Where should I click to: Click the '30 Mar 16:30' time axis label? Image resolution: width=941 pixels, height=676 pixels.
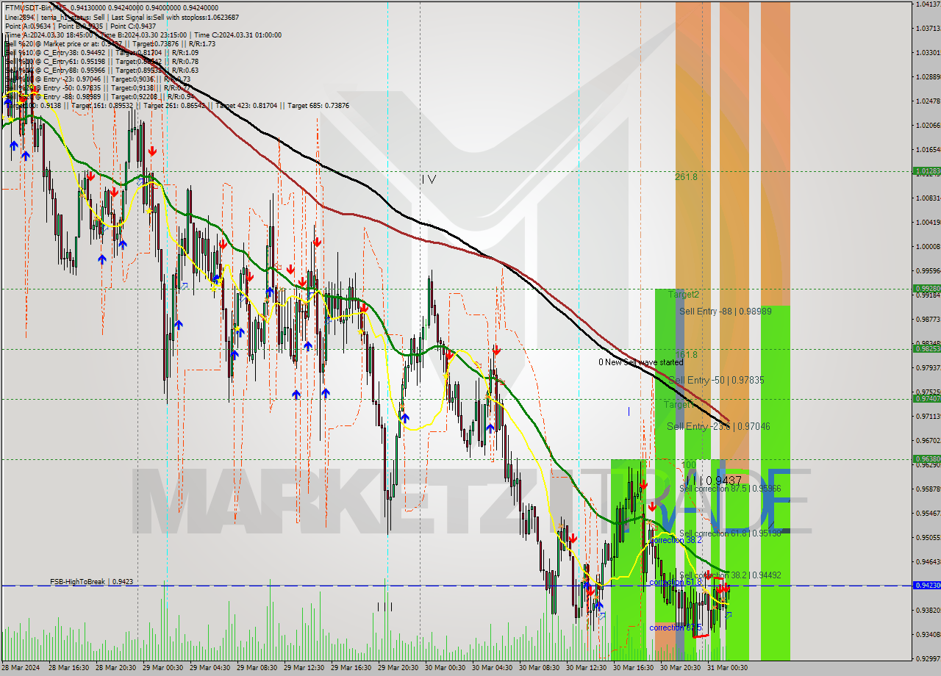click(634, 668)
